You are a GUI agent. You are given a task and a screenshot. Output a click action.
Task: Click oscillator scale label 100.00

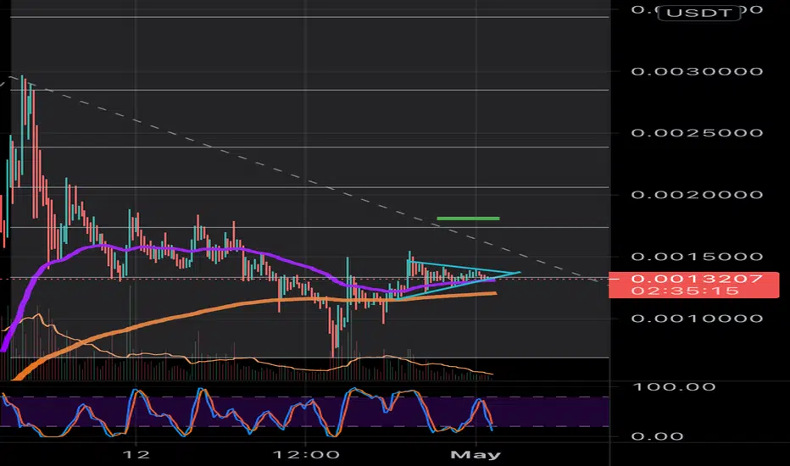pyautogui.click(x=674, y=387)
